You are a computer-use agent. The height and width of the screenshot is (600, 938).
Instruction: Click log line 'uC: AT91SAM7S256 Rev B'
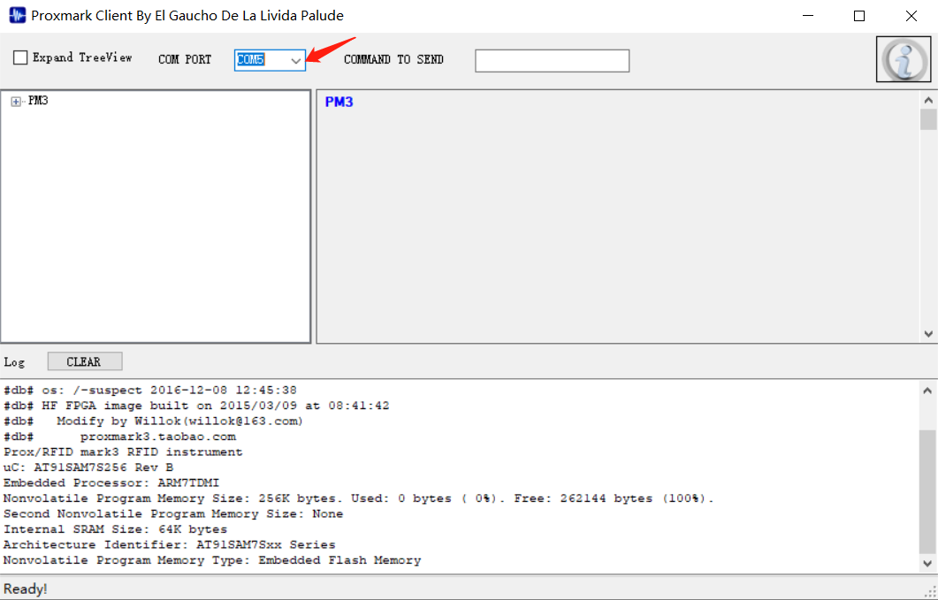pyautogui.click(x=88, y=467)
